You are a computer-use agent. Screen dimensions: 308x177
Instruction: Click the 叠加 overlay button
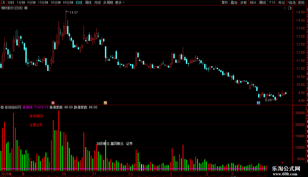[234, 2]
